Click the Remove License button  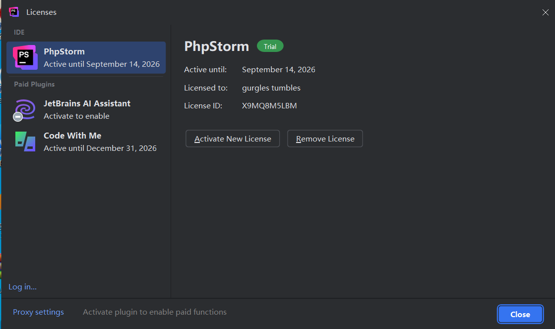[325, 139]
